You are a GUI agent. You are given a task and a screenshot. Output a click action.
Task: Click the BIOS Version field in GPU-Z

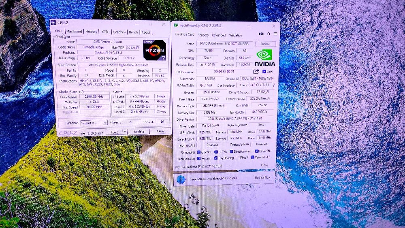tap(224, 72)
